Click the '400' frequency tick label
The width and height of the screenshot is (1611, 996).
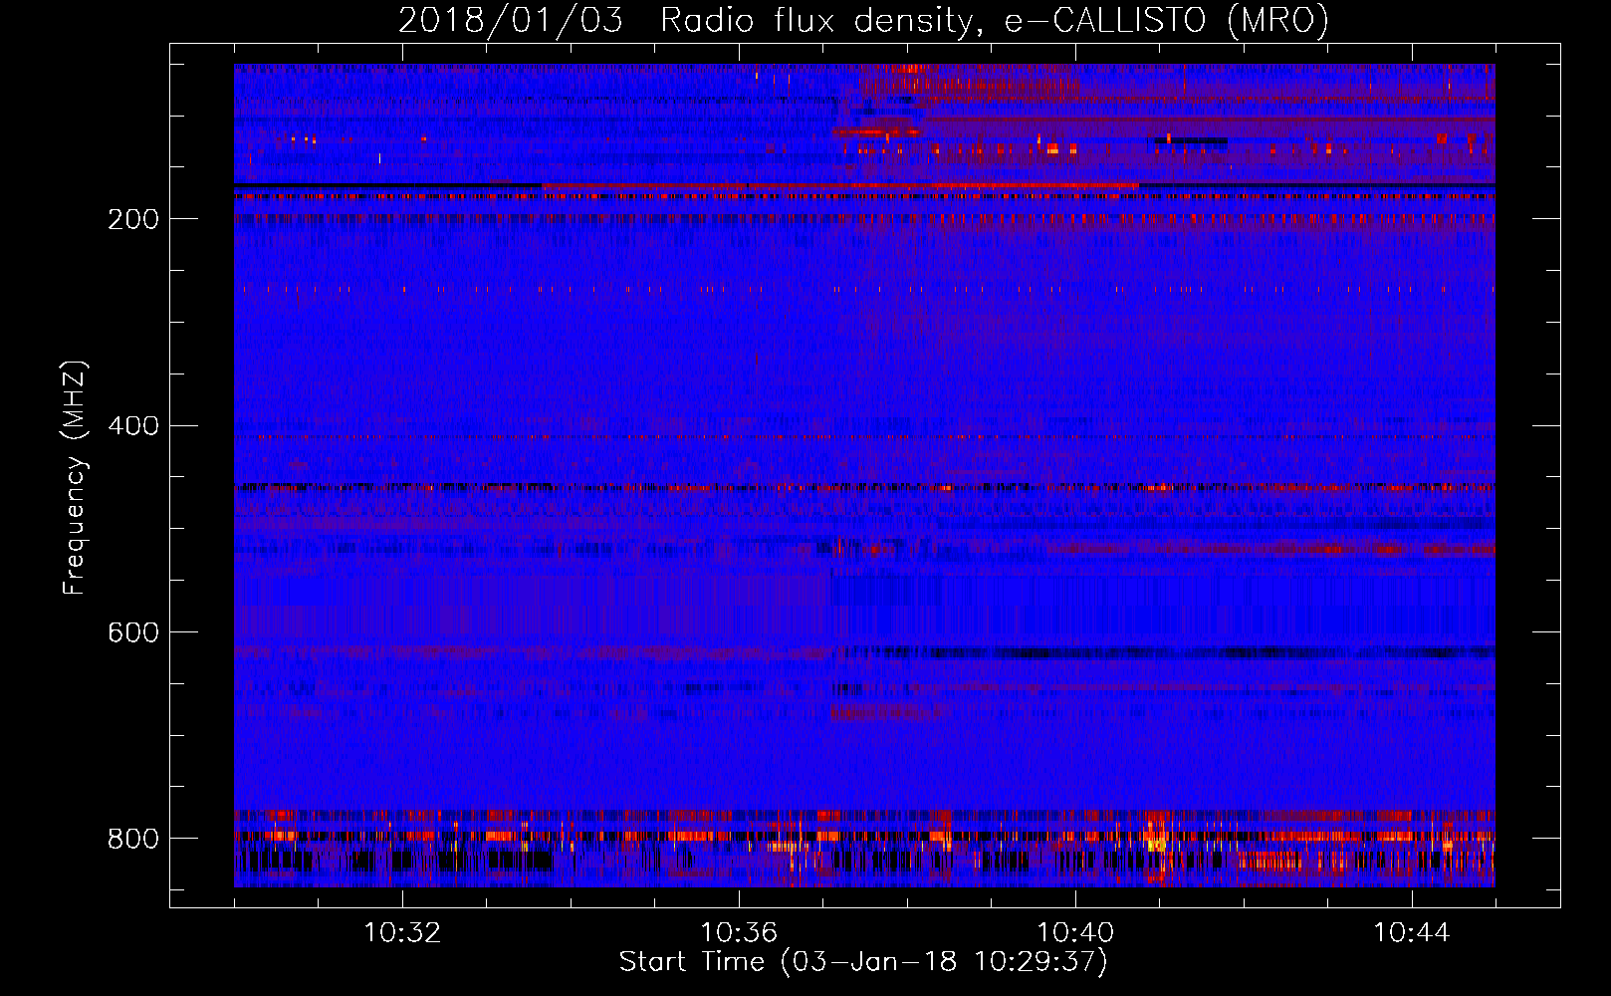click(x=133, y=426)
